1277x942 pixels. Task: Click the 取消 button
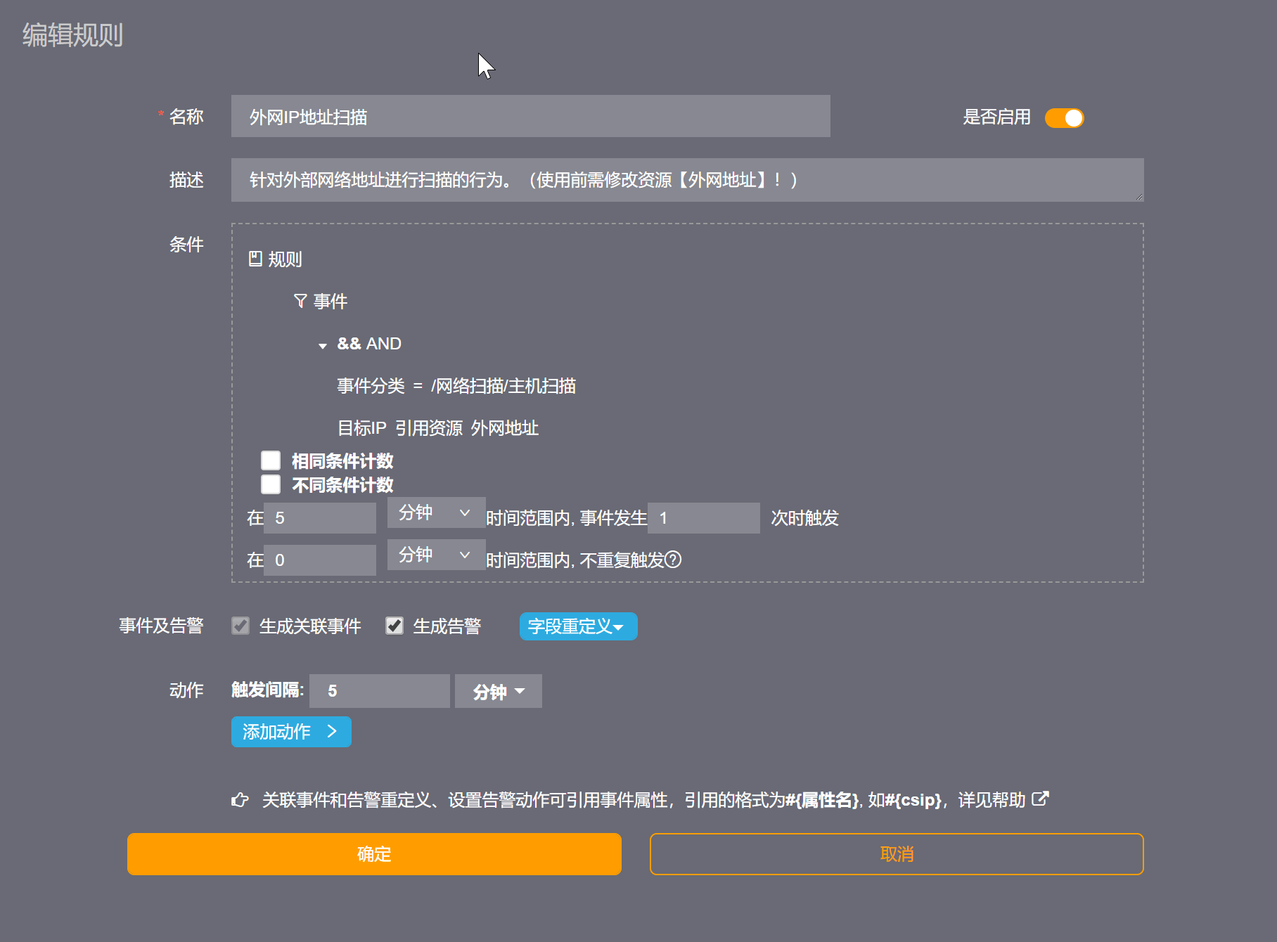click(896, 854)
